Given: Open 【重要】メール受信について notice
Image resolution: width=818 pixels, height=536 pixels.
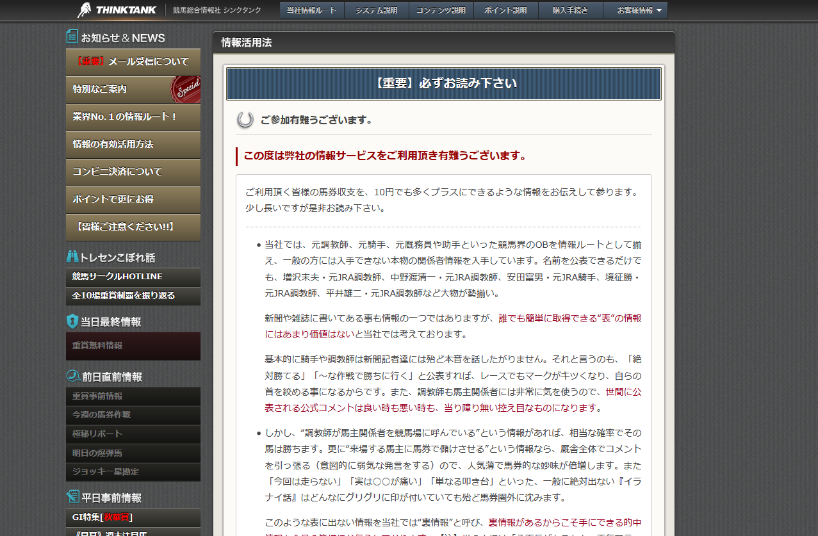Looking at the screenshot, I should [x=133, y=62].
